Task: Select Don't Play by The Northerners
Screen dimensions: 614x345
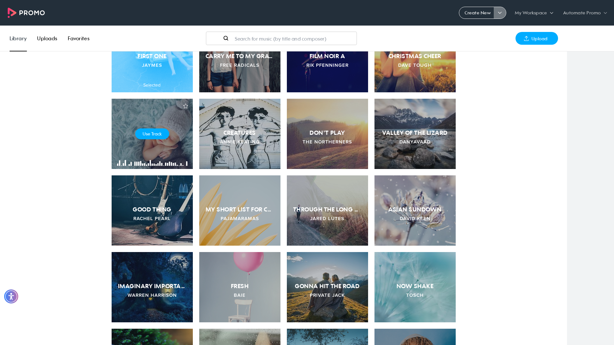Action: coord(327,134)
